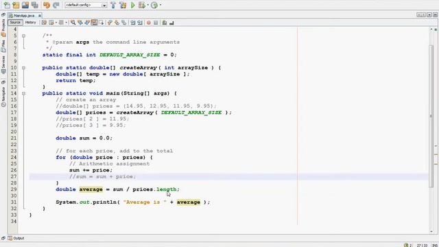Image resolution: width=439 pixels, height=247 pixels.
Task: Click the Open Project toolbar icon
Action: [25, 5]
